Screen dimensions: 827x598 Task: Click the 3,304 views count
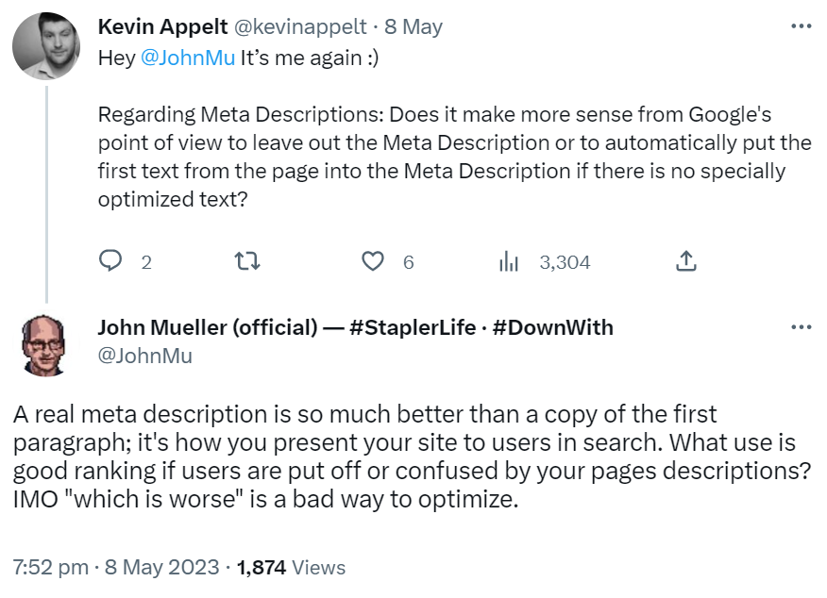pos(564,263)
